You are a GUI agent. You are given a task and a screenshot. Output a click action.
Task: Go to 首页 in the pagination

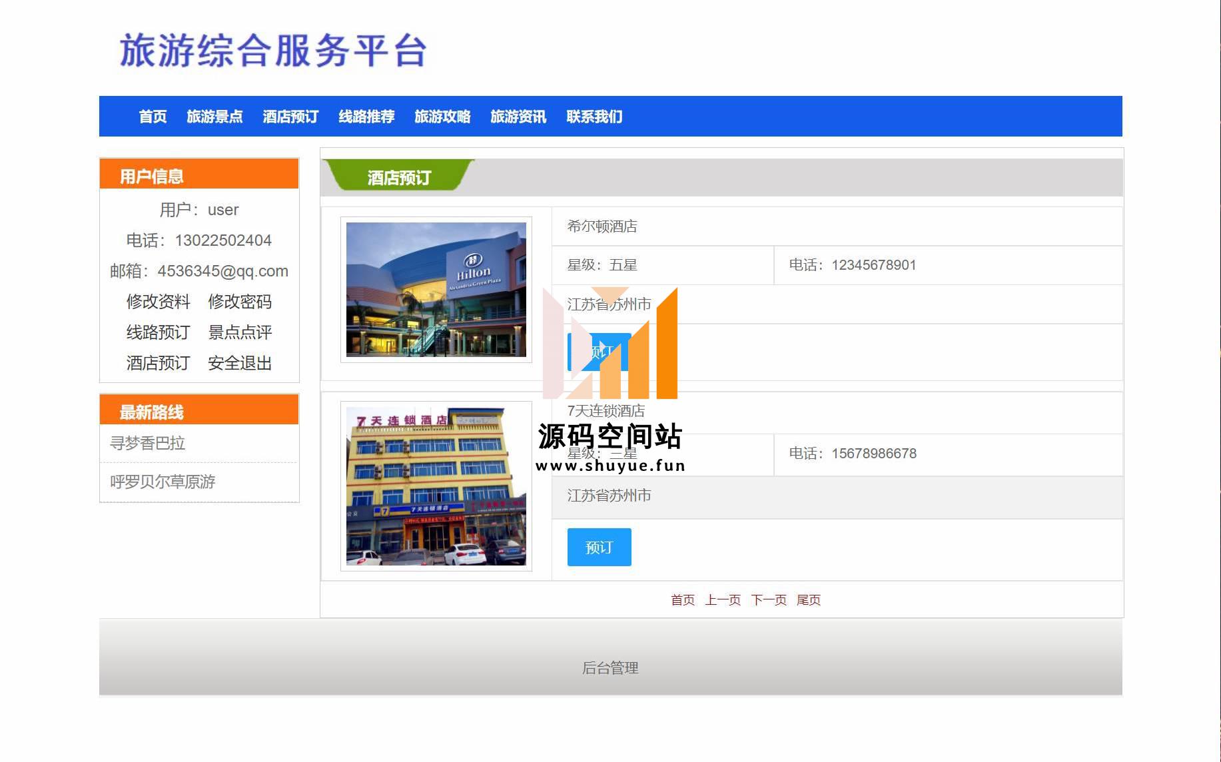(683, 600)
